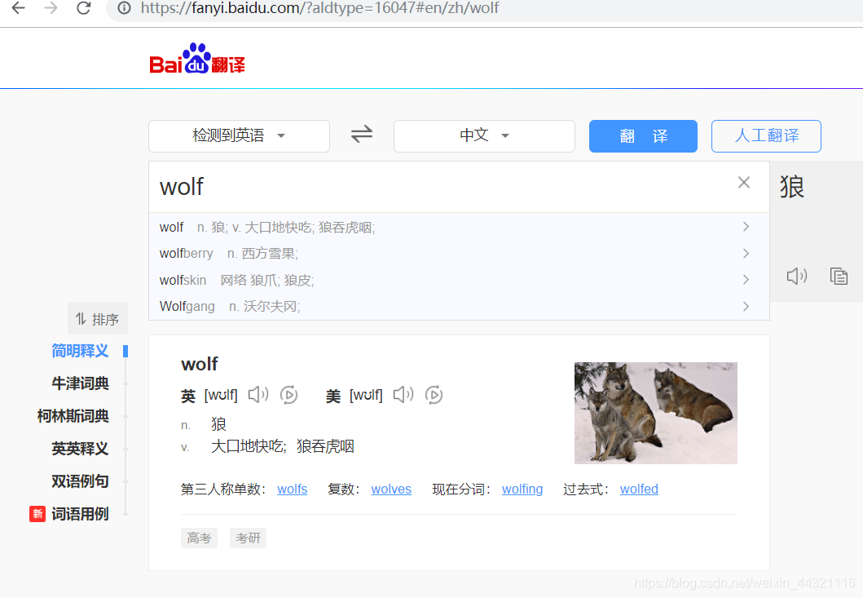The width and height of the screenshot is (863, 598).
Task: Play pronunciation of the translation 狼
Action: click(796, 276)
